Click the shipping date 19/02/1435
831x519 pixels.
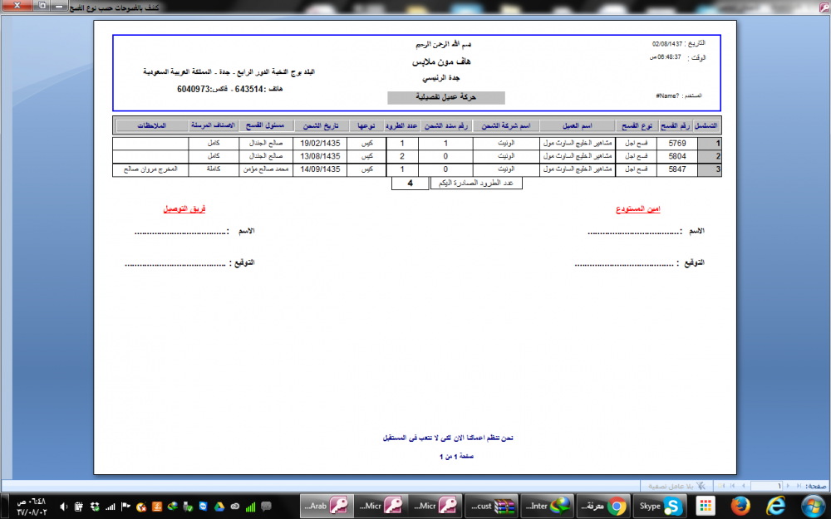pos(320,143)
